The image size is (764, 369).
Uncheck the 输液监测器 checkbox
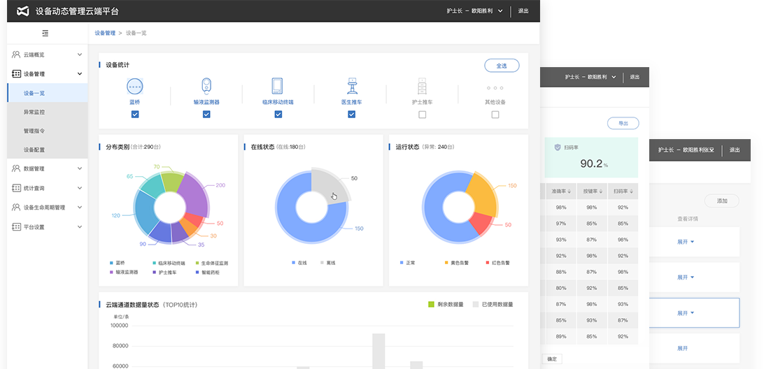click(x=206, y=115)
